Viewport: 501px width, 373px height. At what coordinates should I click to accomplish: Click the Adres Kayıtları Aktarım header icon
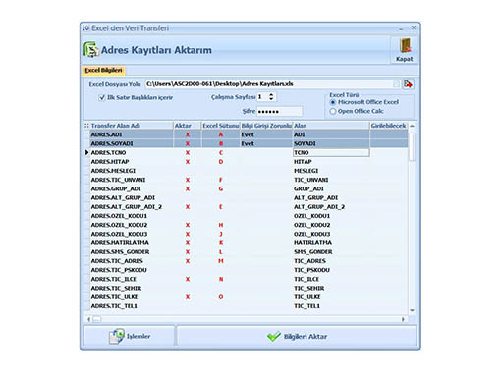(91, 50)
